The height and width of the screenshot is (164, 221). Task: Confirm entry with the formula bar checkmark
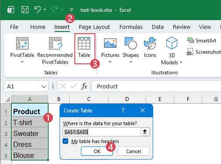point(74,86)
